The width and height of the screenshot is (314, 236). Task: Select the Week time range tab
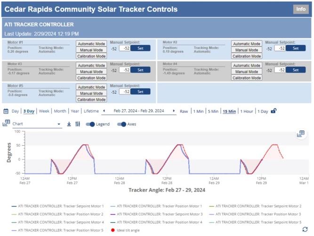pyautogui.click(x=44, y=111)
